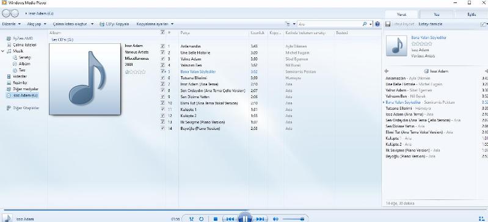Toggle repeat in playback controls
488x222 pixels.
tap(202, 219)
